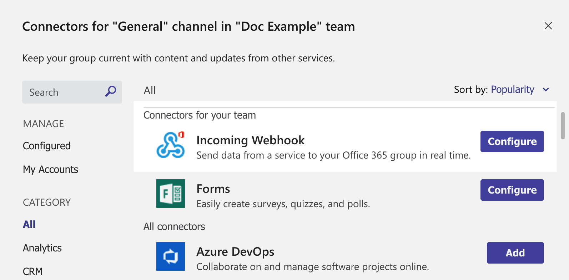
Task: Select the All category
Action: pos(29,224)
